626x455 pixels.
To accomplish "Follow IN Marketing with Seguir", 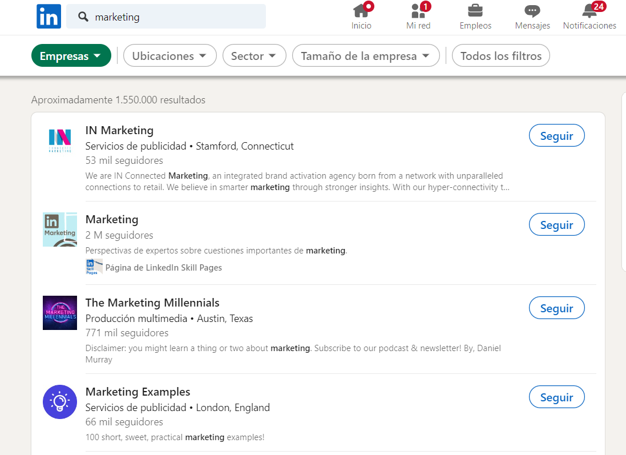I will point(556,136).
